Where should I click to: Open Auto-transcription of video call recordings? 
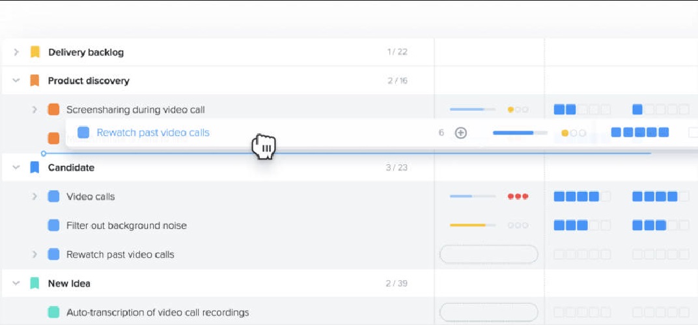tap(158, 313)
